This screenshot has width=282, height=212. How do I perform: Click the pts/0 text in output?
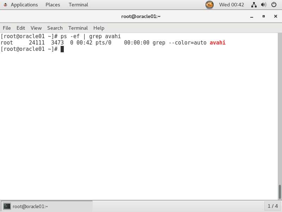[x=103, y=43]
